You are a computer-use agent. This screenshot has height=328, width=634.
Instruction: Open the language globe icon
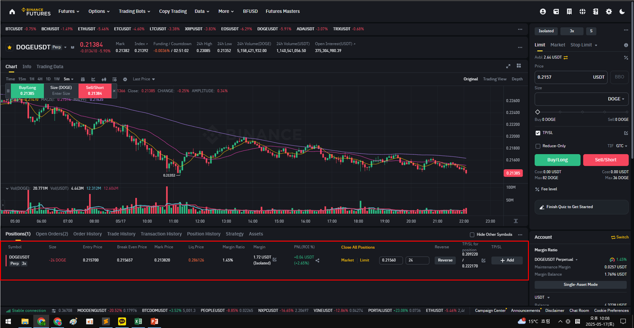(x=582, y=11)
